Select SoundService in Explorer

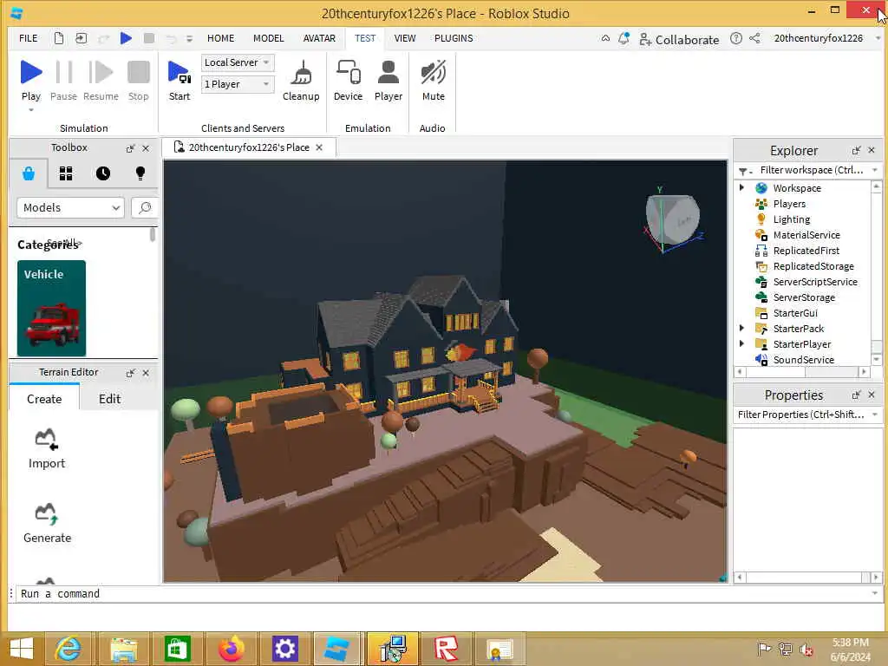(x=803, y=360)
